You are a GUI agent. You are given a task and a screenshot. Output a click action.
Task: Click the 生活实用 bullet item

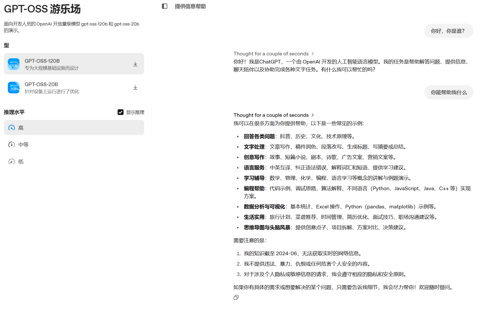click(x=341, y=217)
